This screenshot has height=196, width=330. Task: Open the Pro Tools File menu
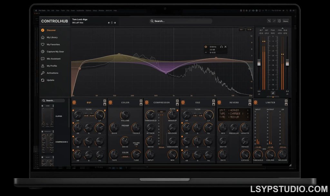pos(48,10)
